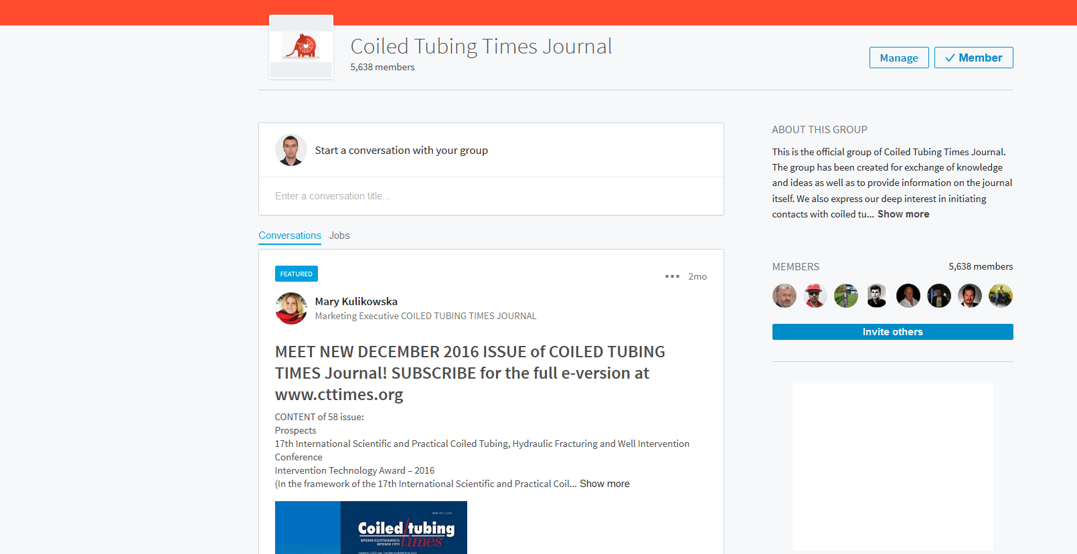This screenshot has width=1077, height=554.
Task: Click Invite others button
Action: click(x=892, y=332)
